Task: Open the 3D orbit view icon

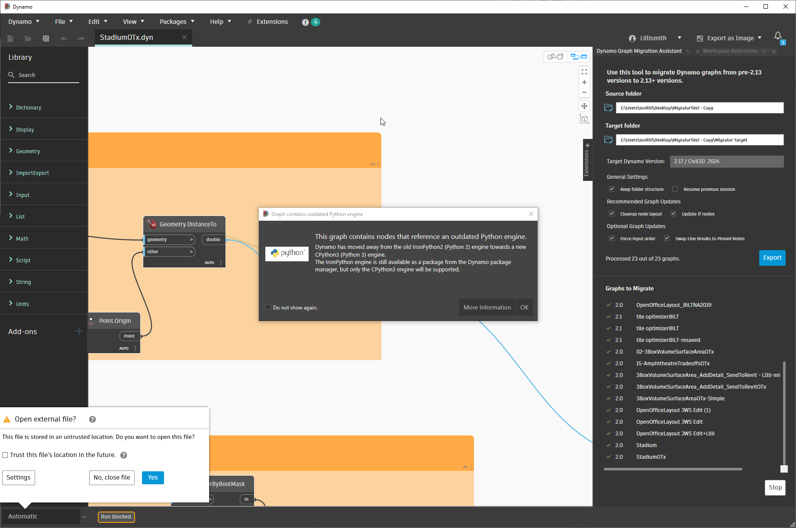Action: click(584, 119)
